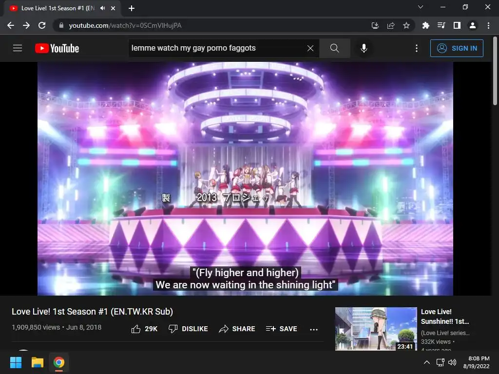The width and height of the screenshot is (499, 374).
Task: Open the Windows Start menu
Action: (16, 362)
